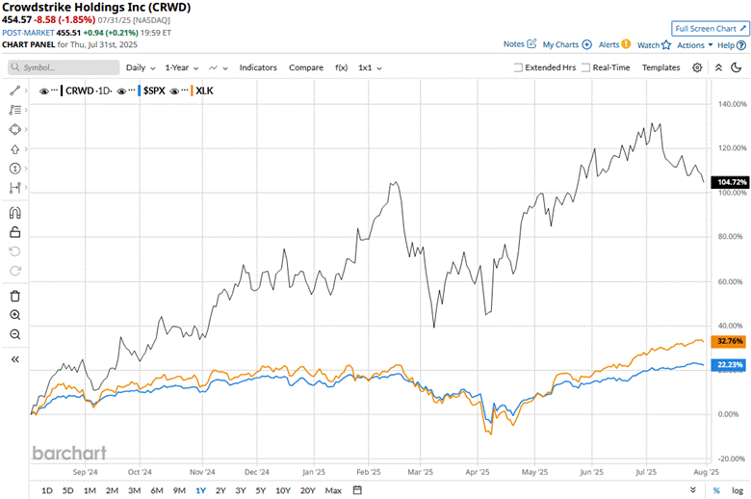Zoom out on the chart

pos(14,334)
